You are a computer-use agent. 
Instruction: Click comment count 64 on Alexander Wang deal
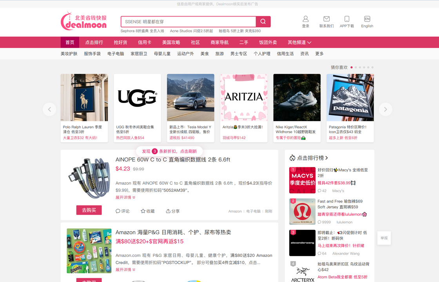pos(322,253)
